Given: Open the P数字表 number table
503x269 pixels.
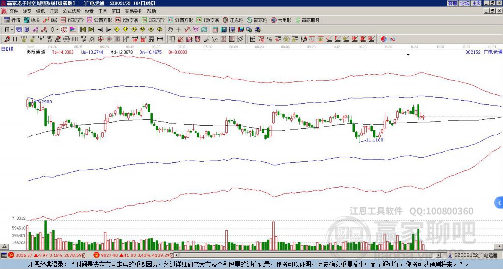Looking at the screenshot, I should [x=127, y=20].
